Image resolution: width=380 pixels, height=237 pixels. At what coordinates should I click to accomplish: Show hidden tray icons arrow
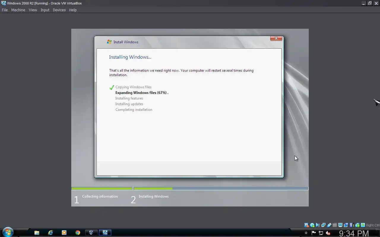(x=306, y=233)
